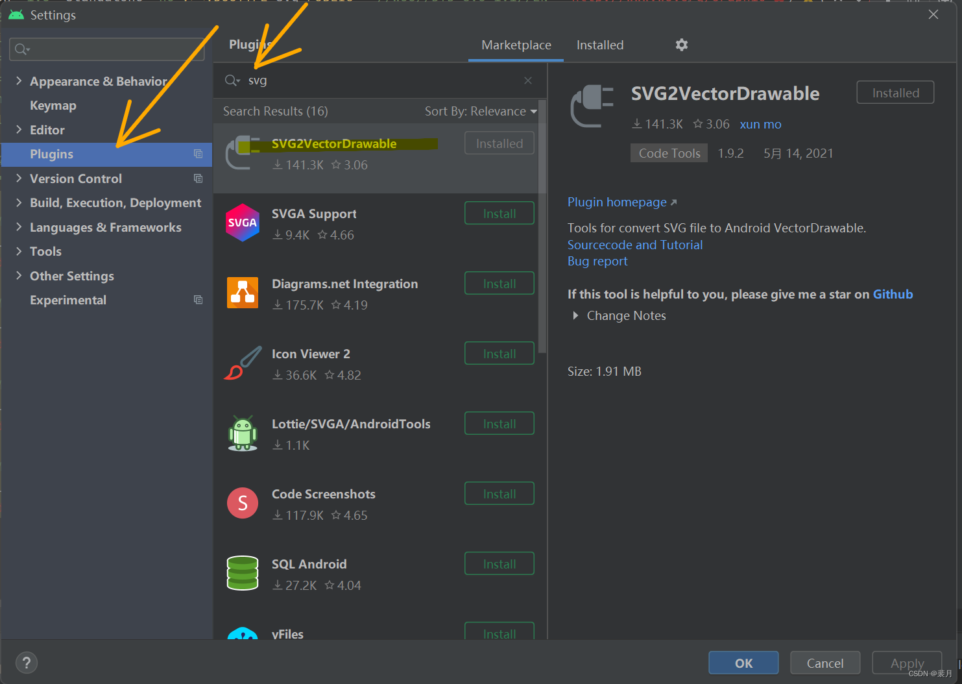962x684 pixels.
Task: Open the help question mark button
Action: point(27,663)
